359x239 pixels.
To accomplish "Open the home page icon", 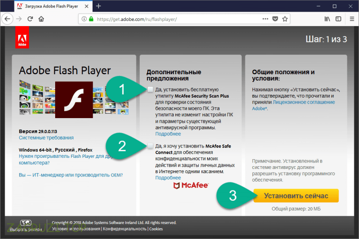I will [41, 19].
